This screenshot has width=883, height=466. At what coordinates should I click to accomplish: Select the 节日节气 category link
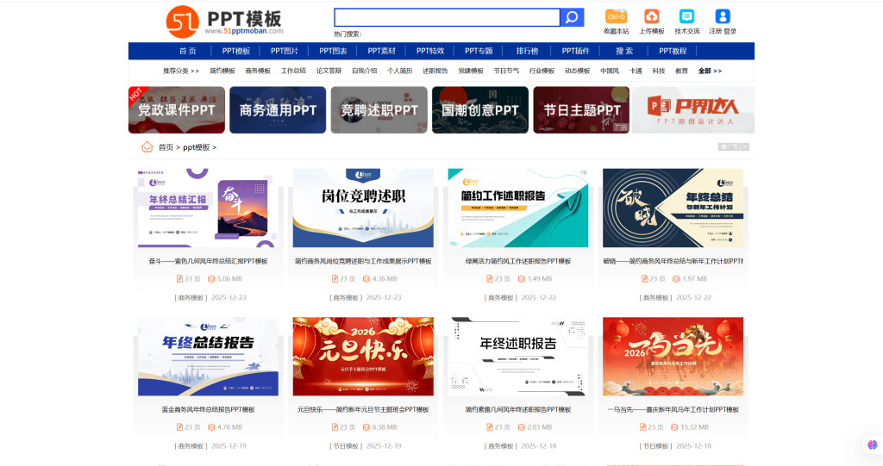tap(506, 71)
